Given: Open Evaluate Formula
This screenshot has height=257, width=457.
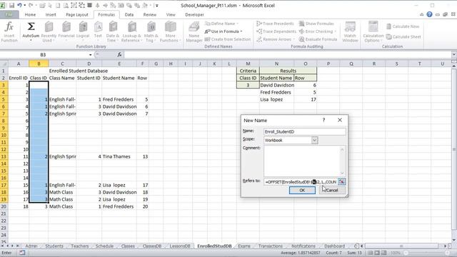Looking at the screenshot, I should point(318,39).
